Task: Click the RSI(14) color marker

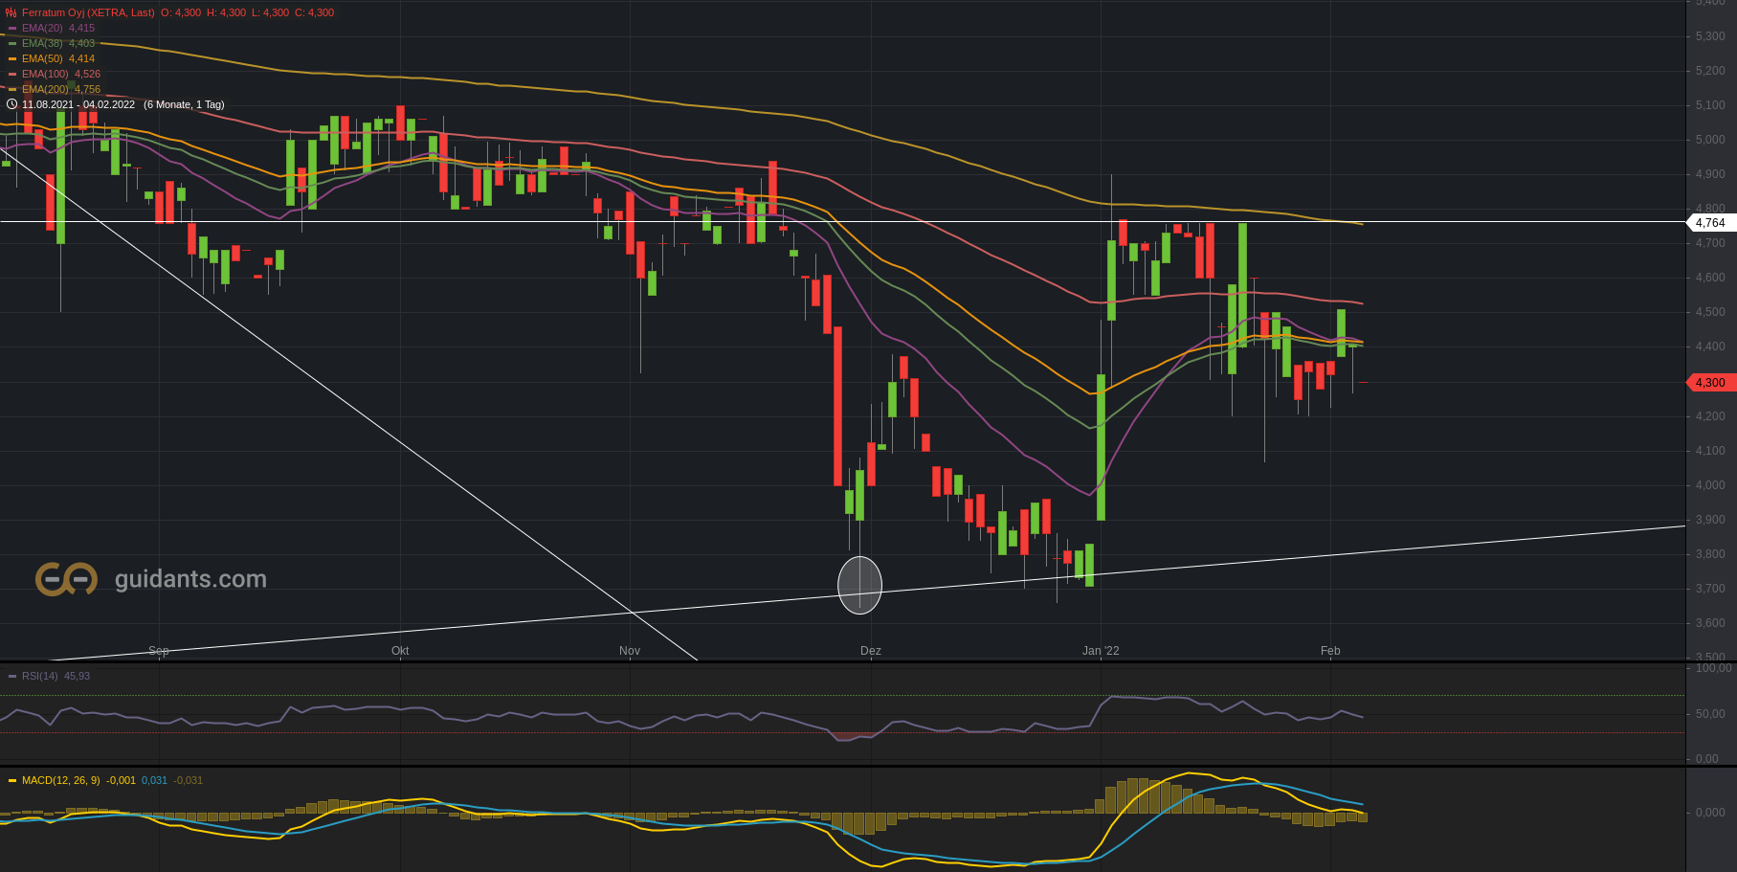Action: [12, 677]
